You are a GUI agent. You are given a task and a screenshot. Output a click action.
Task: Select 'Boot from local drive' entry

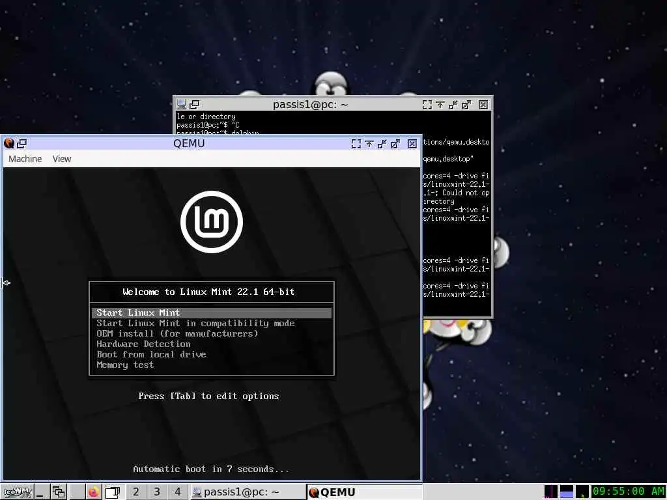click(x=212, y=355)
